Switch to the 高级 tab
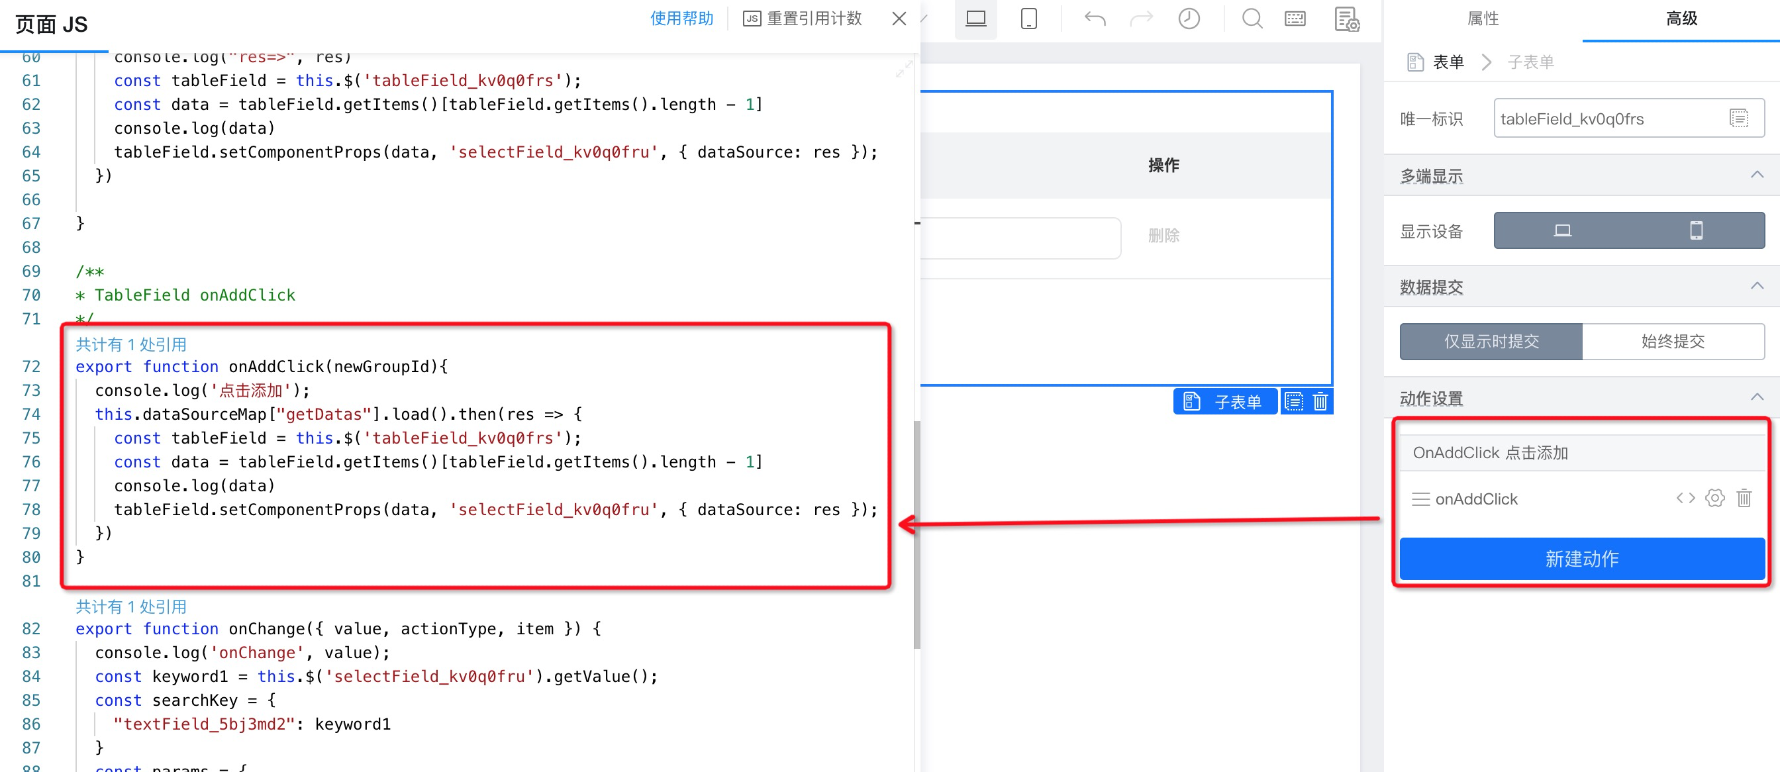This screenshot has width=1780, height=772. (x=1681, y=19)
